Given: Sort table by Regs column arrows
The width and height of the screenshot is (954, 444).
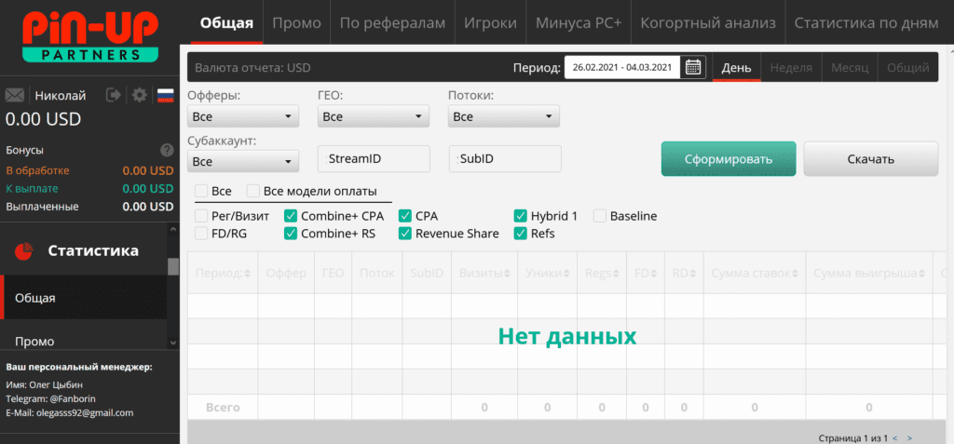Looking at the screenshot, I should point(617,274).
